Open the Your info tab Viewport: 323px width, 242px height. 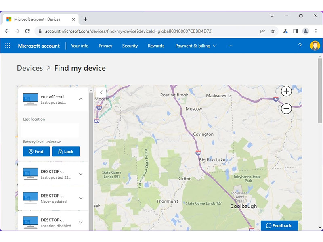pos(80,46)
